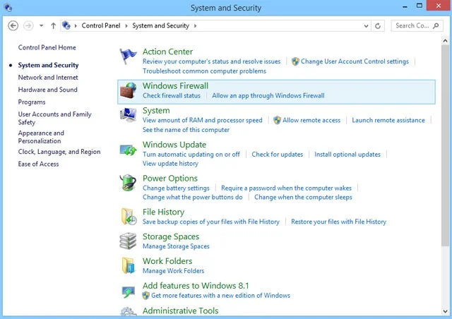Click Turn automatic updating on or off
The image size is (452, 319).
click(x=191, y=155)
